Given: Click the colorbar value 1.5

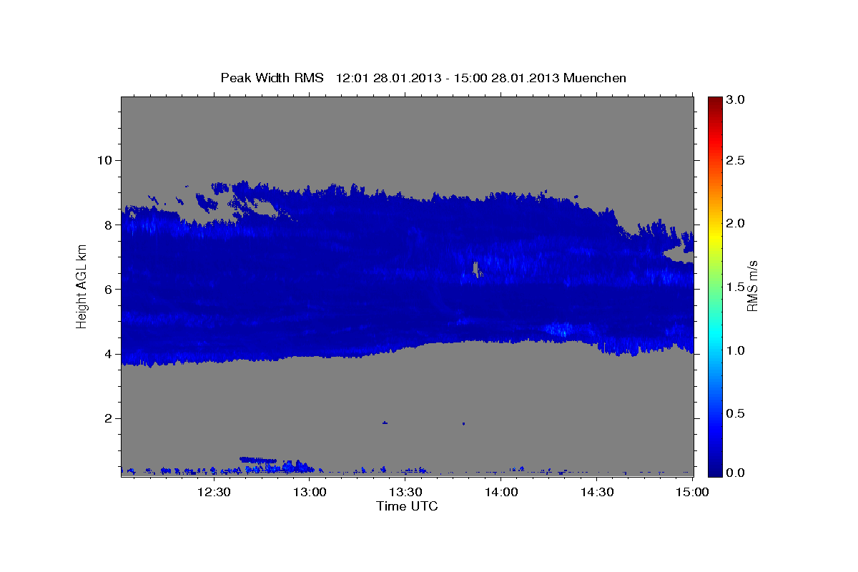Looking at the screenshot, I should (x=736, y=287).
